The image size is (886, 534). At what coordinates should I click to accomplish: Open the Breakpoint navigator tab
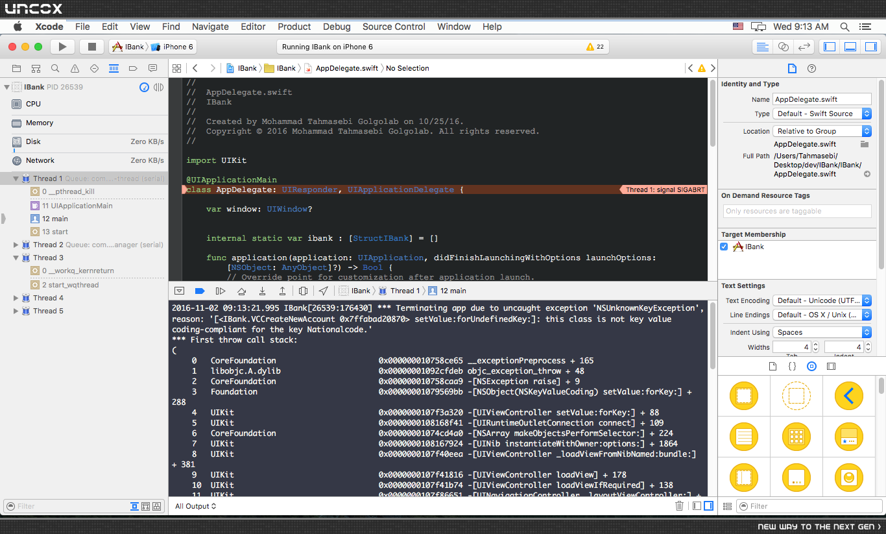pos(133,68)
